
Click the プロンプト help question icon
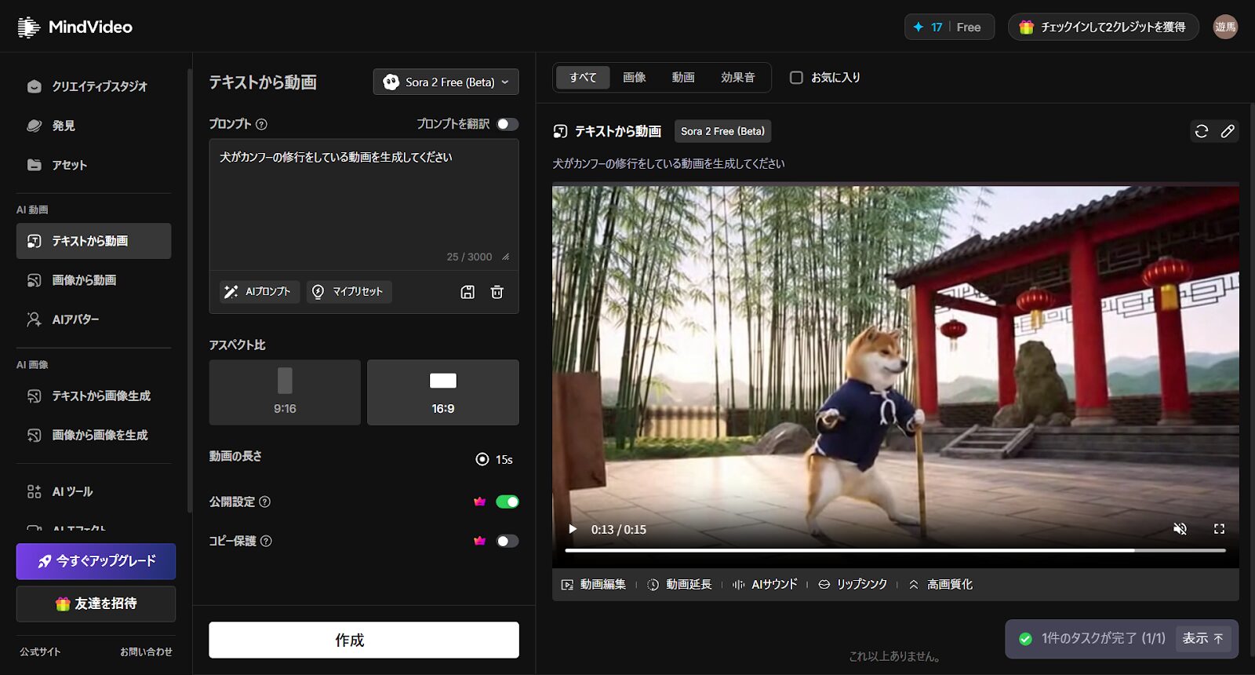pos(262,124)
